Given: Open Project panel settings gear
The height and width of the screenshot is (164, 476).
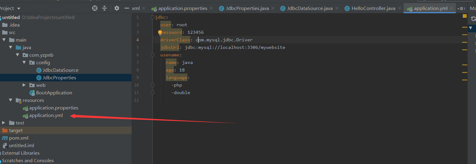Looking at the screenshot, I should [117, 8].
